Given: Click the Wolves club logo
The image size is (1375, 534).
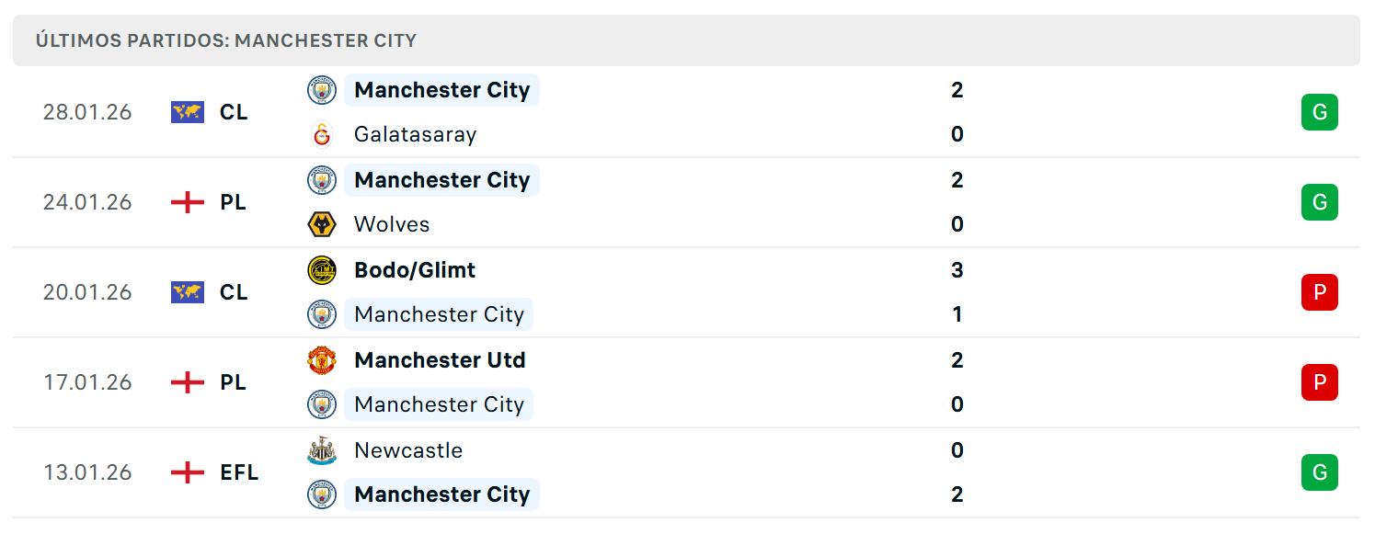Looking at the screenshot, I should pyautogui.click(x=322, y=224).
